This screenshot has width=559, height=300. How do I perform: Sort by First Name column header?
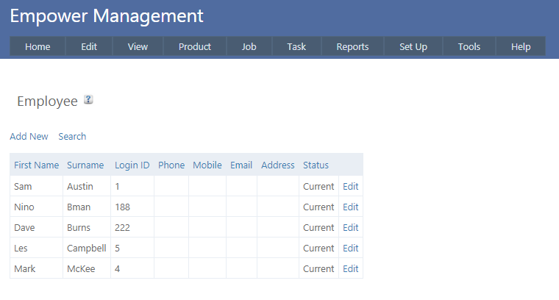[x=36, y=165]
